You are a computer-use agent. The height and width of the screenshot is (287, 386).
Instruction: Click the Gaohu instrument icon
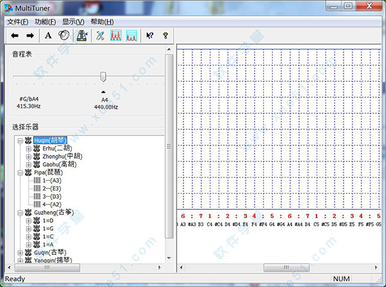[x=37, y=165]
